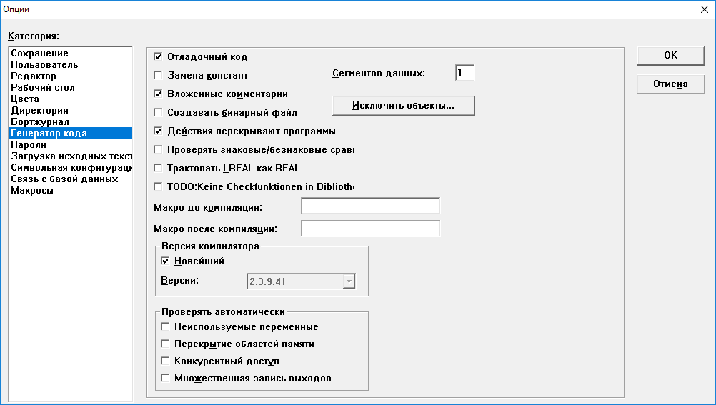The image size is (716, 405).
Task: Enable Создавать бинарный файл option
Action: [x=159, y=112]
